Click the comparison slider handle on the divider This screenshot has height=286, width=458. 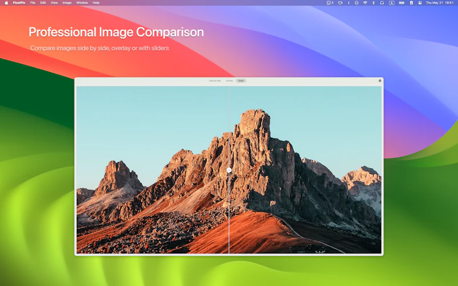(229, 170)
